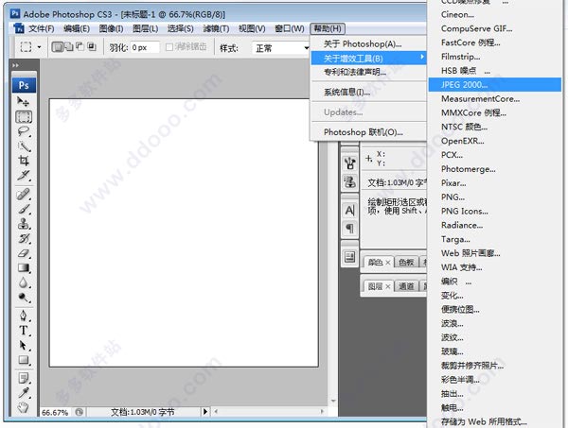Image resolution: width=568 pixels, height=428 pixels.
Task: Select Targa... plug-in entry
Action: click(495, 239)
